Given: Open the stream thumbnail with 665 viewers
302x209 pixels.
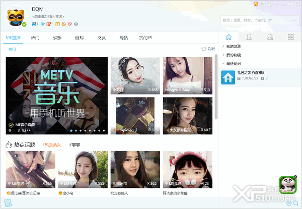Looking at the screenshot, I should [x=135, y=76].
